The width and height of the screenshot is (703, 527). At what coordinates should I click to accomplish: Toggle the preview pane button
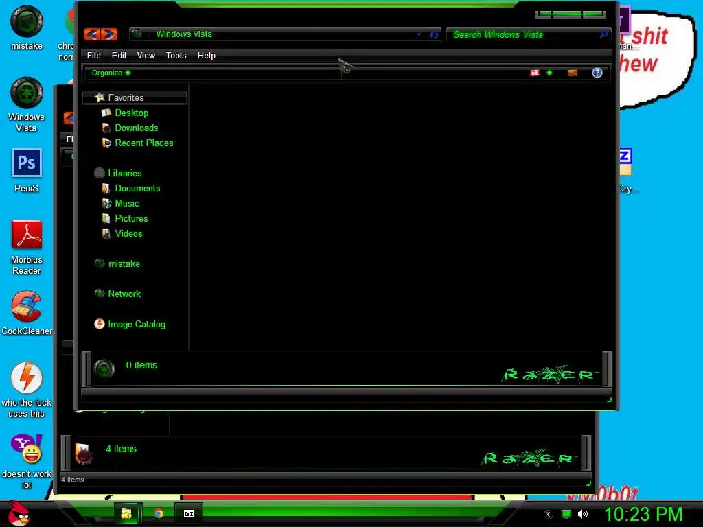coord(573,73)
